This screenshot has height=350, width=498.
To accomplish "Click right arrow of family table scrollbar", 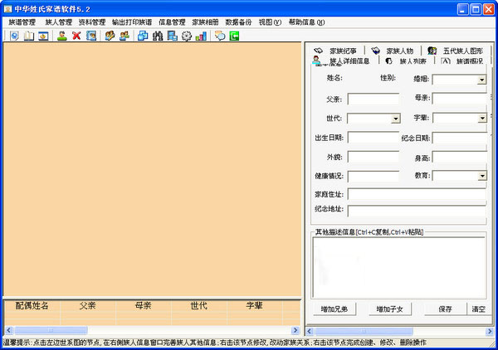I will point(295,330).
